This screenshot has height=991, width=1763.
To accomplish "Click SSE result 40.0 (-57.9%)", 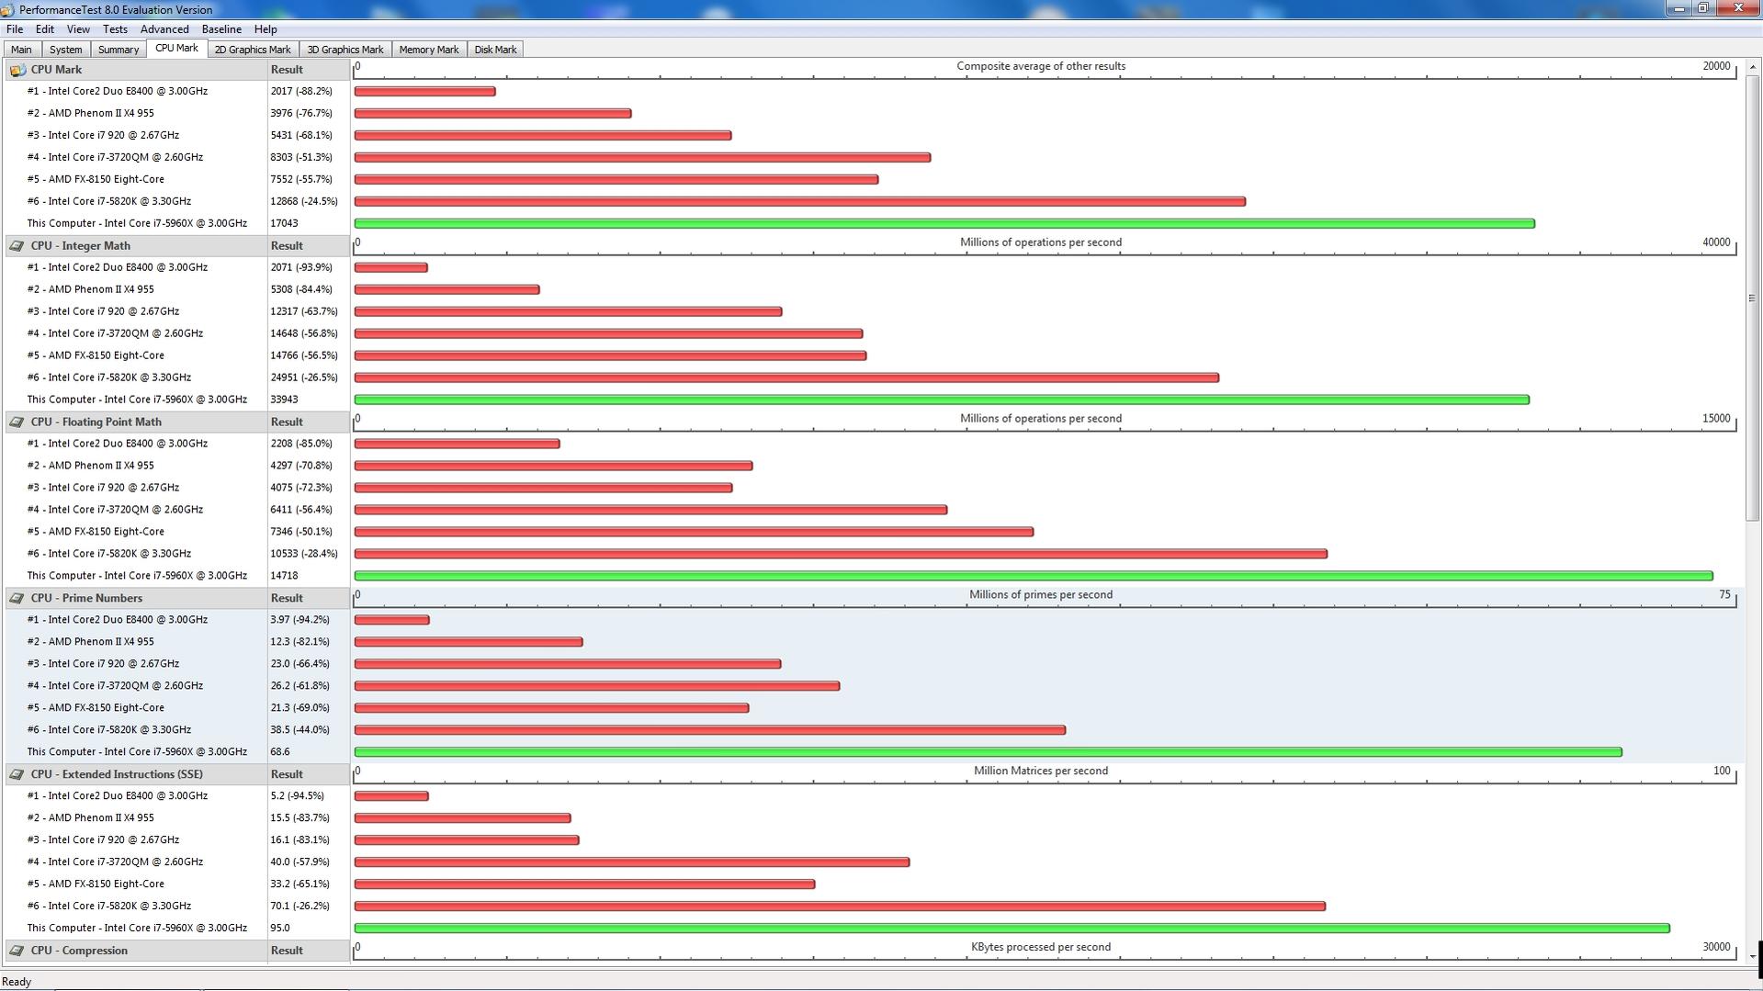I will point(299,863).
